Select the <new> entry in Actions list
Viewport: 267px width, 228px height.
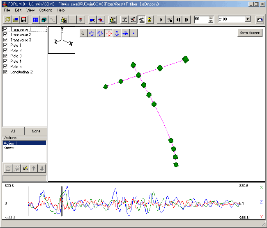point(9,148)
